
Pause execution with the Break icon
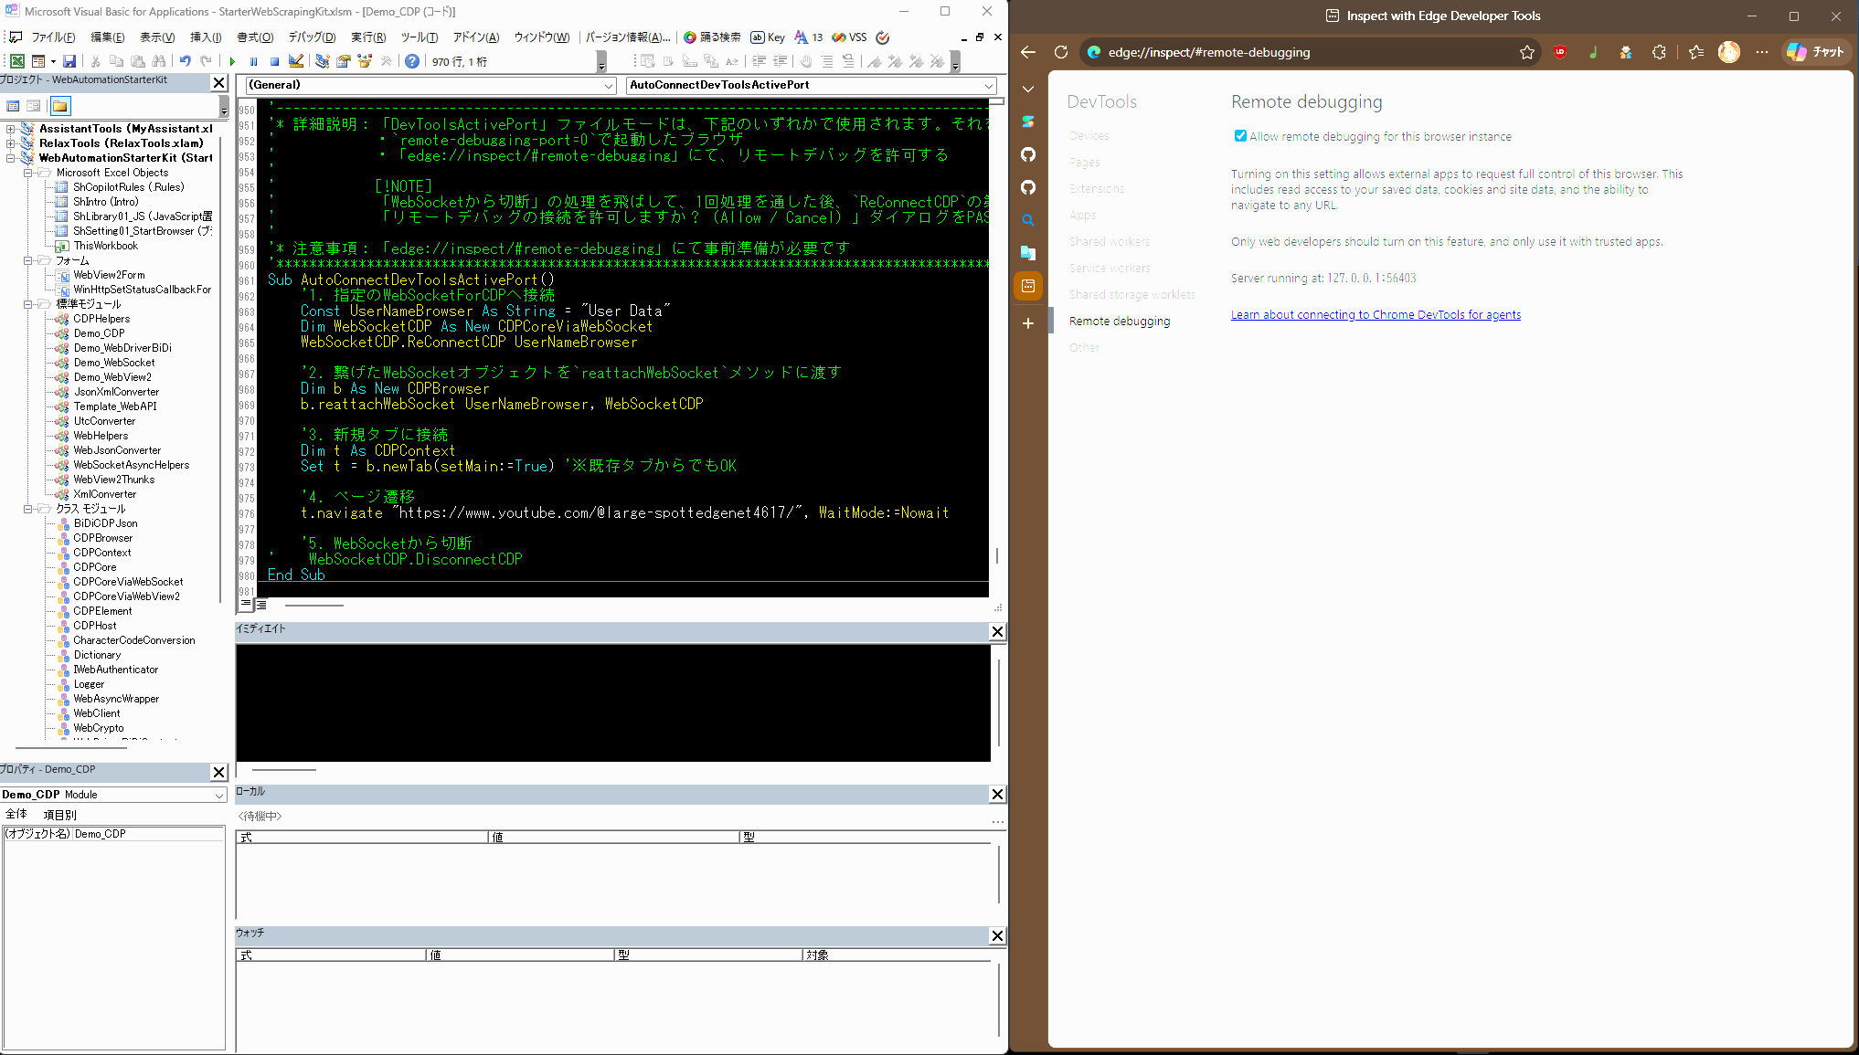coord(253,61)
